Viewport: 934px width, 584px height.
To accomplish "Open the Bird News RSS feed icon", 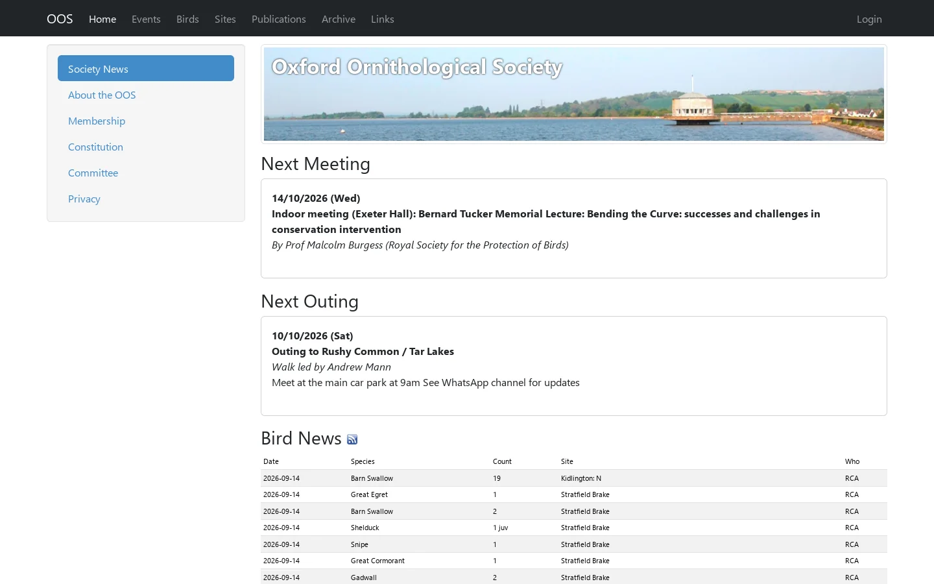I will point(352,439).
